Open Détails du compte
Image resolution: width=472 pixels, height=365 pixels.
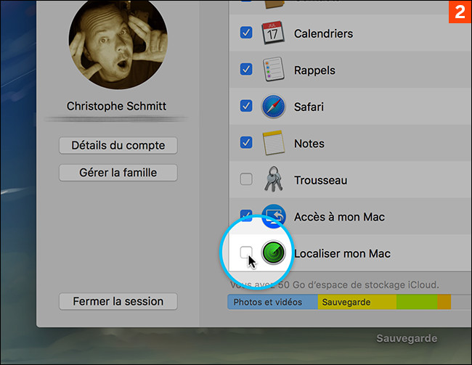(x=118, y=145)
